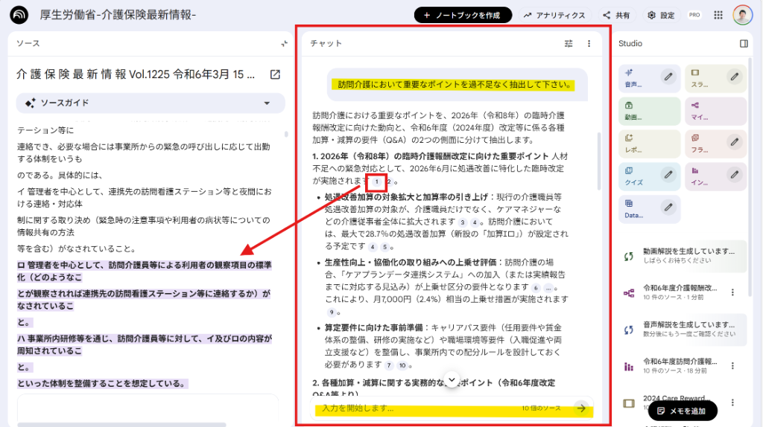Screen dimensions: 763x427
Task: Click the 10個のソース indicator in the input
Action: point(541,408)
